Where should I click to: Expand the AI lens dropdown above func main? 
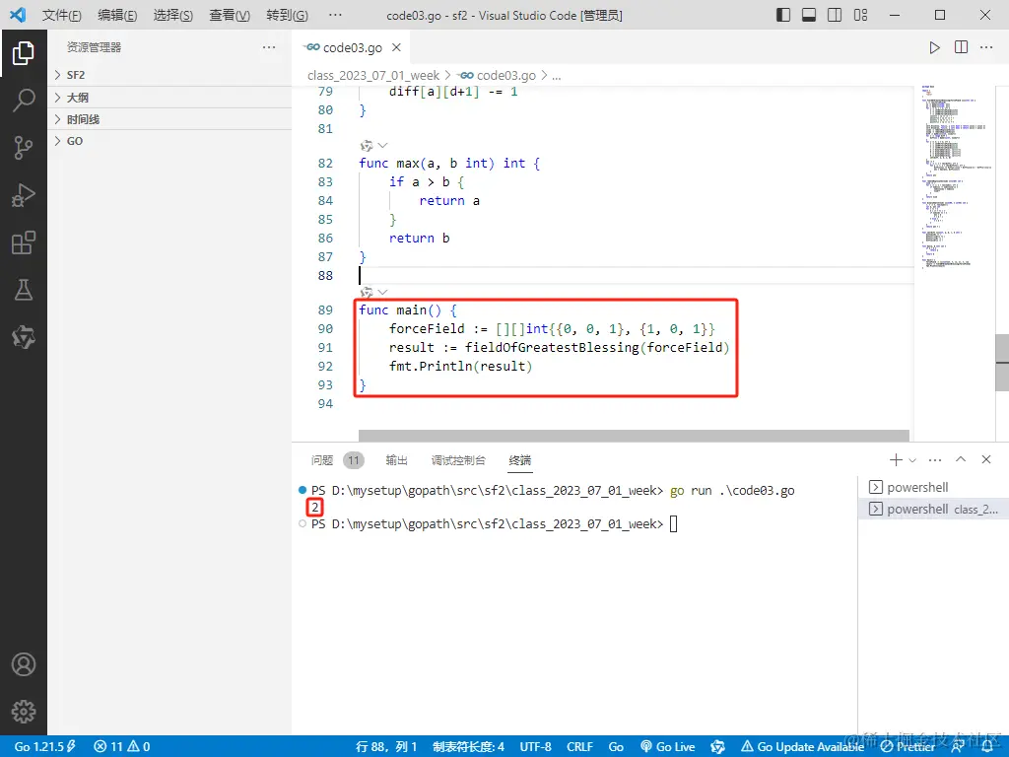pyautogui.click(x=382, y=292)
